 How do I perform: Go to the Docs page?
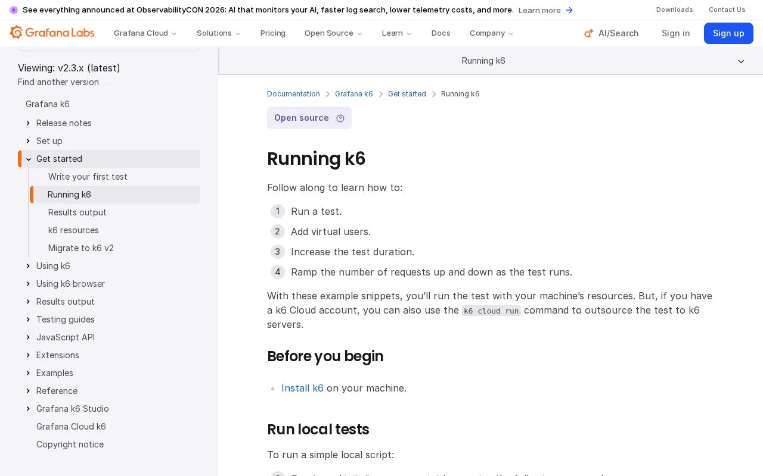(x=441, y=33)
